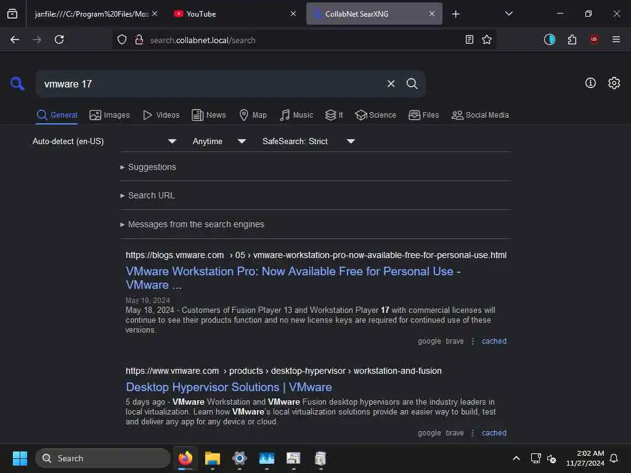Go back with the browser back arrow

[x=15, y=39]
